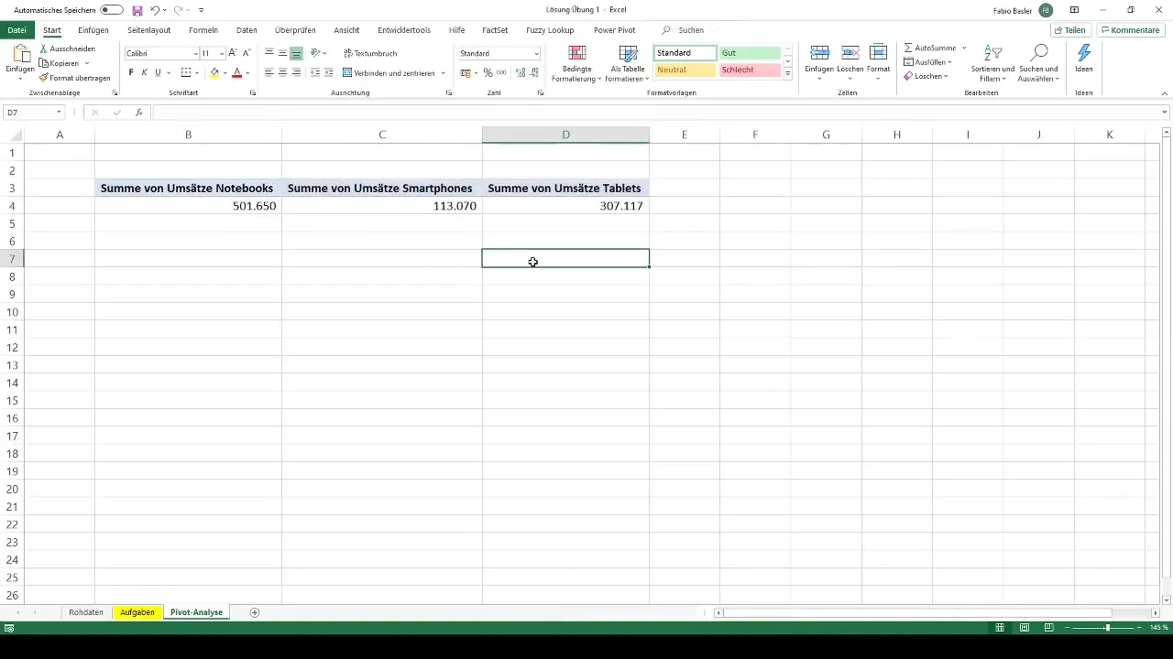
Task: Apply italic formatting with K button
Action: coord(144,72)
